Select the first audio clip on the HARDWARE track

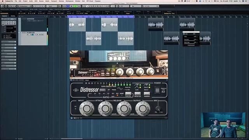pos(77,24)
